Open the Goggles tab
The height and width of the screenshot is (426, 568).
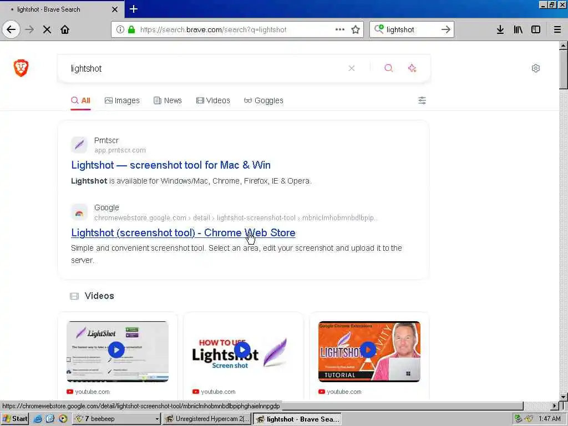tap(263, 100)
